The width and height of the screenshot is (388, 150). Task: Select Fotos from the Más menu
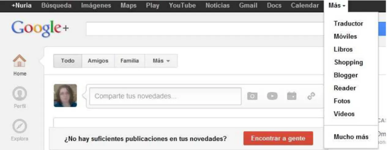click(342, 101)
